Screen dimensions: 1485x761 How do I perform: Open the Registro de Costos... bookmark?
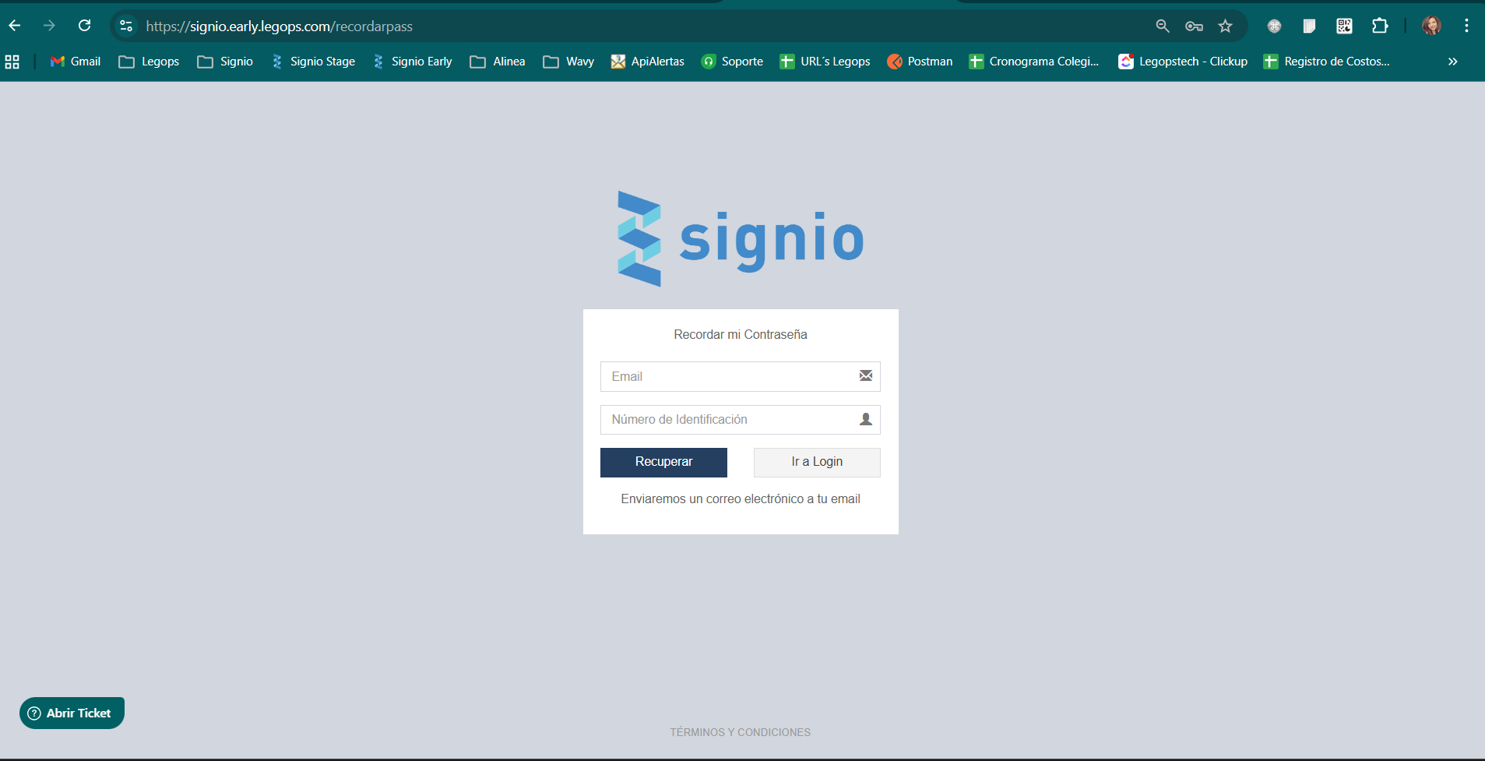click(x=1327, y=62)
